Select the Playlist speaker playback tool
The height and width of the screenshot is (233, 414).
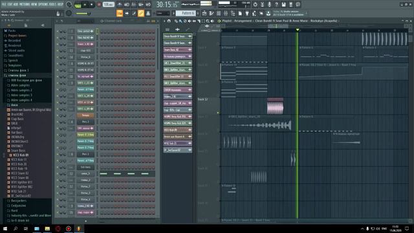coord(212,21)
